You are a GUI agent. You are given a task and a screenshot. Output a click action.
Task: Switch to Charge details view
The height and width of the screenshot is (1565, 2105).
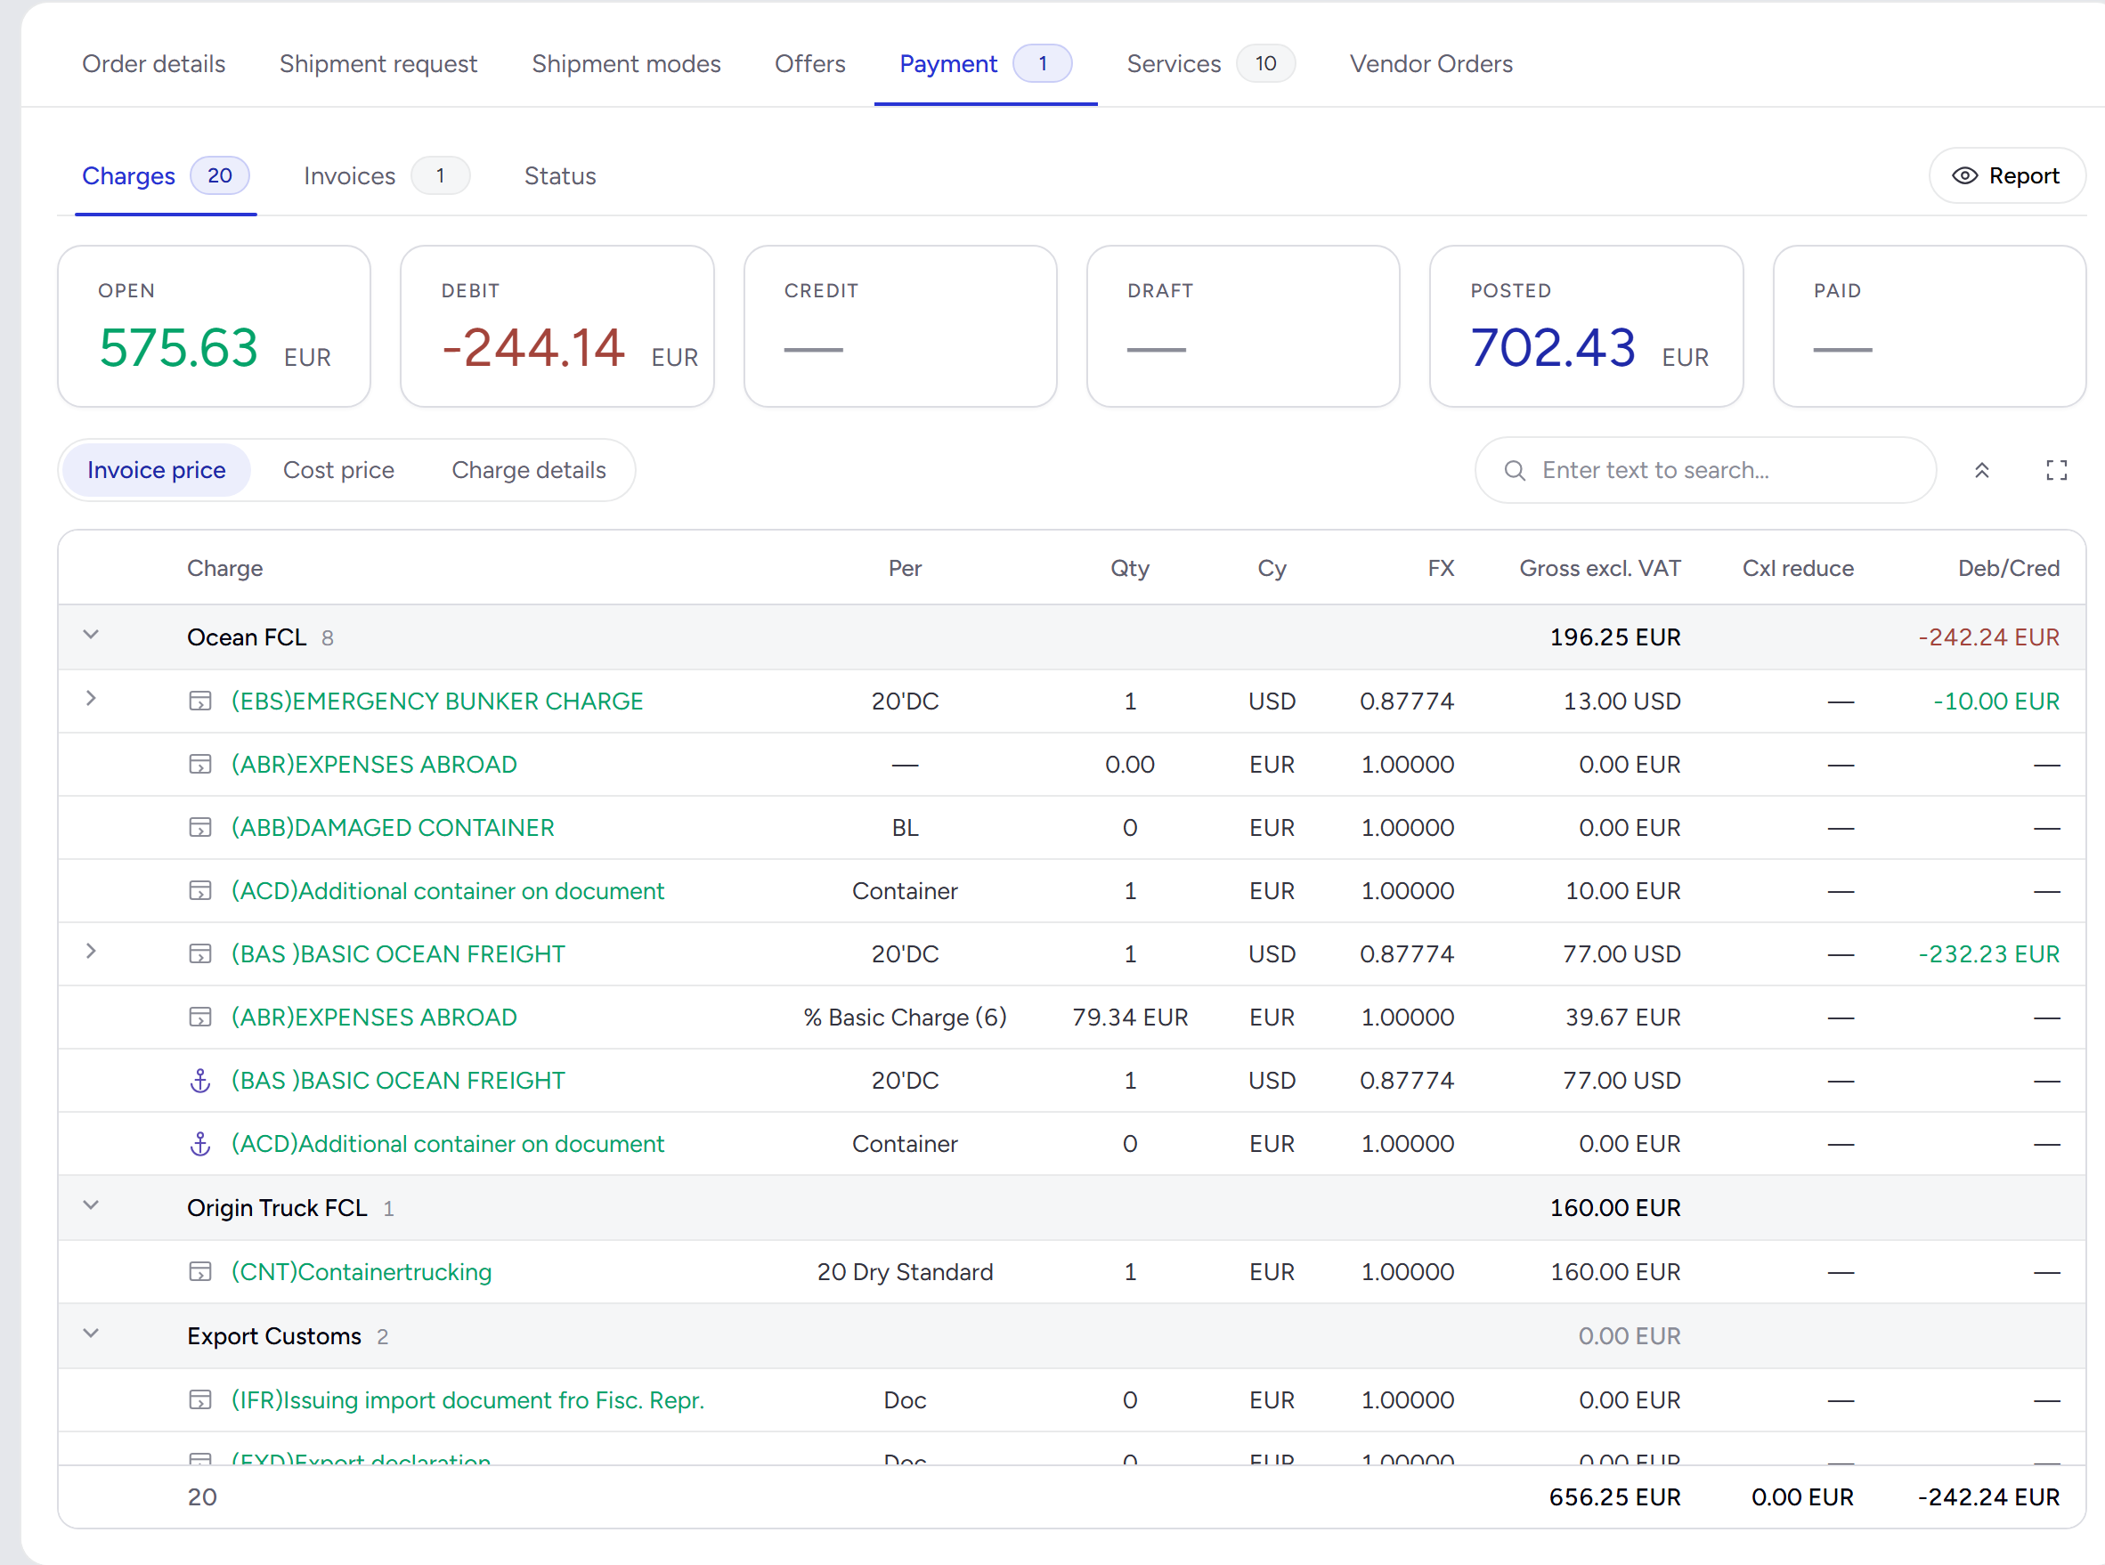529,471
